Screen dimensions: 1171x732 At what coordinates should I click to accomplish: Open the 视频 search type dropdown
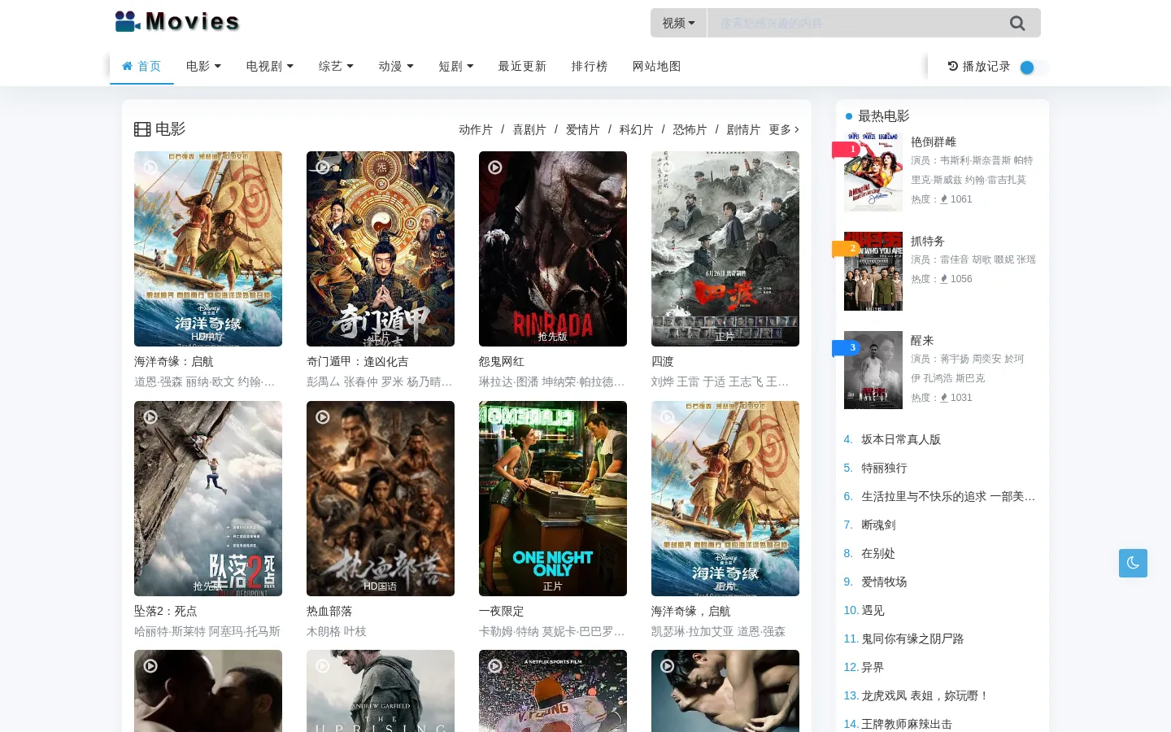678,23
